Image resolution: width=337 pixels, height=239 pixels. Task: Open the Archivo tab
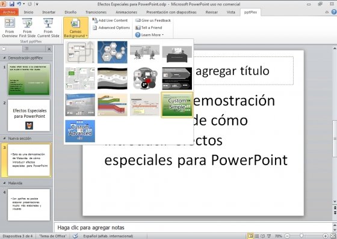(x=9, y=12)
